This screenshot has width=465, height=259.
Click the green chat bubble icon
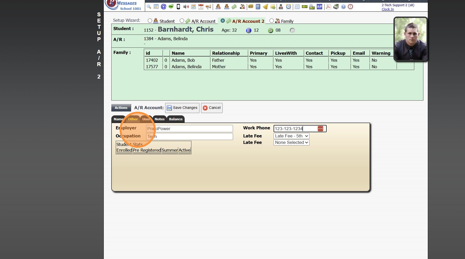(171, 7)
